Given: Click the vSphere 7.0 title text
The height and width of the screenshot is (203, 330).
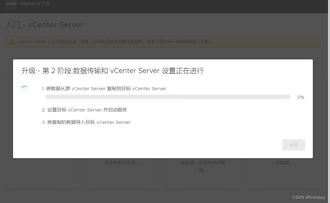Looking at the screenshot, I should tap(35, 3).
